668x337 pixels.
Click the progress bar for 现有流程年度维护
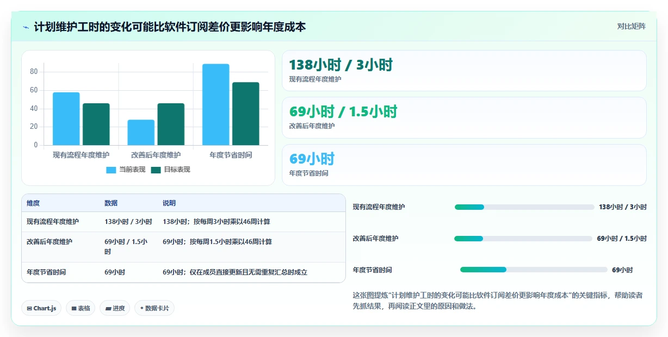tap(524, 207)
